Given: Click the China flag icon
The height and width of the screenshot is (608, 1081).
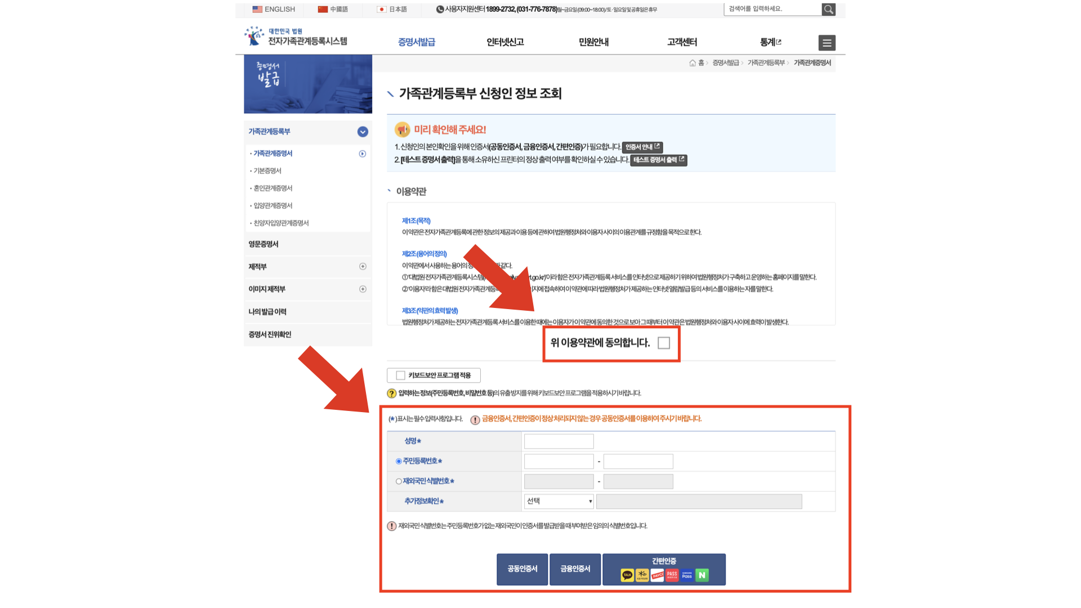Looking at the screenshot, I should pos(323,9).
